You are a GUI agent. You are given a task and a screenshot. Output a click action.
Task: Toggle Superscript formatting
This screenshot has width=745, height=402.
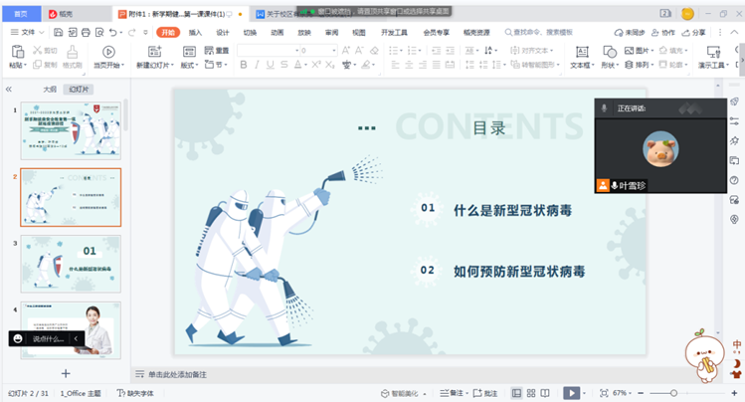(x=316, y=65)
